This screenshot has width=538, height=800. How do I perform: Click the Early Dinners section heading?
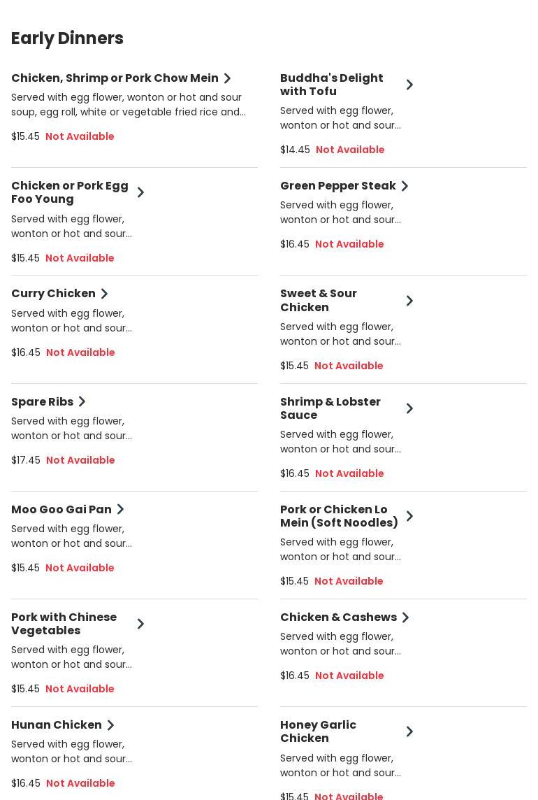67,38
